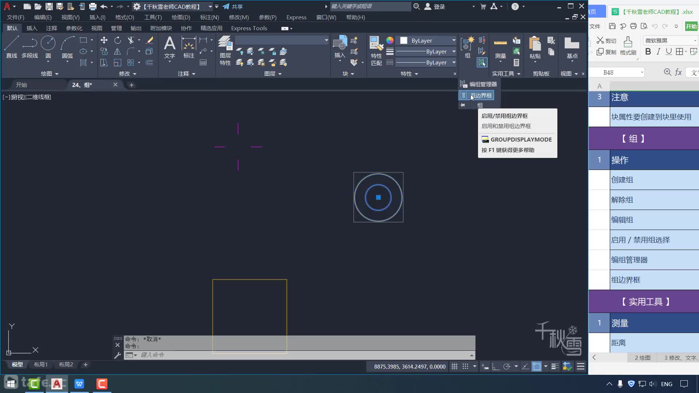This screenshot has width=699, height=393.
Task: Toggle polar tracking in status bar
Action: click(507, 366)
